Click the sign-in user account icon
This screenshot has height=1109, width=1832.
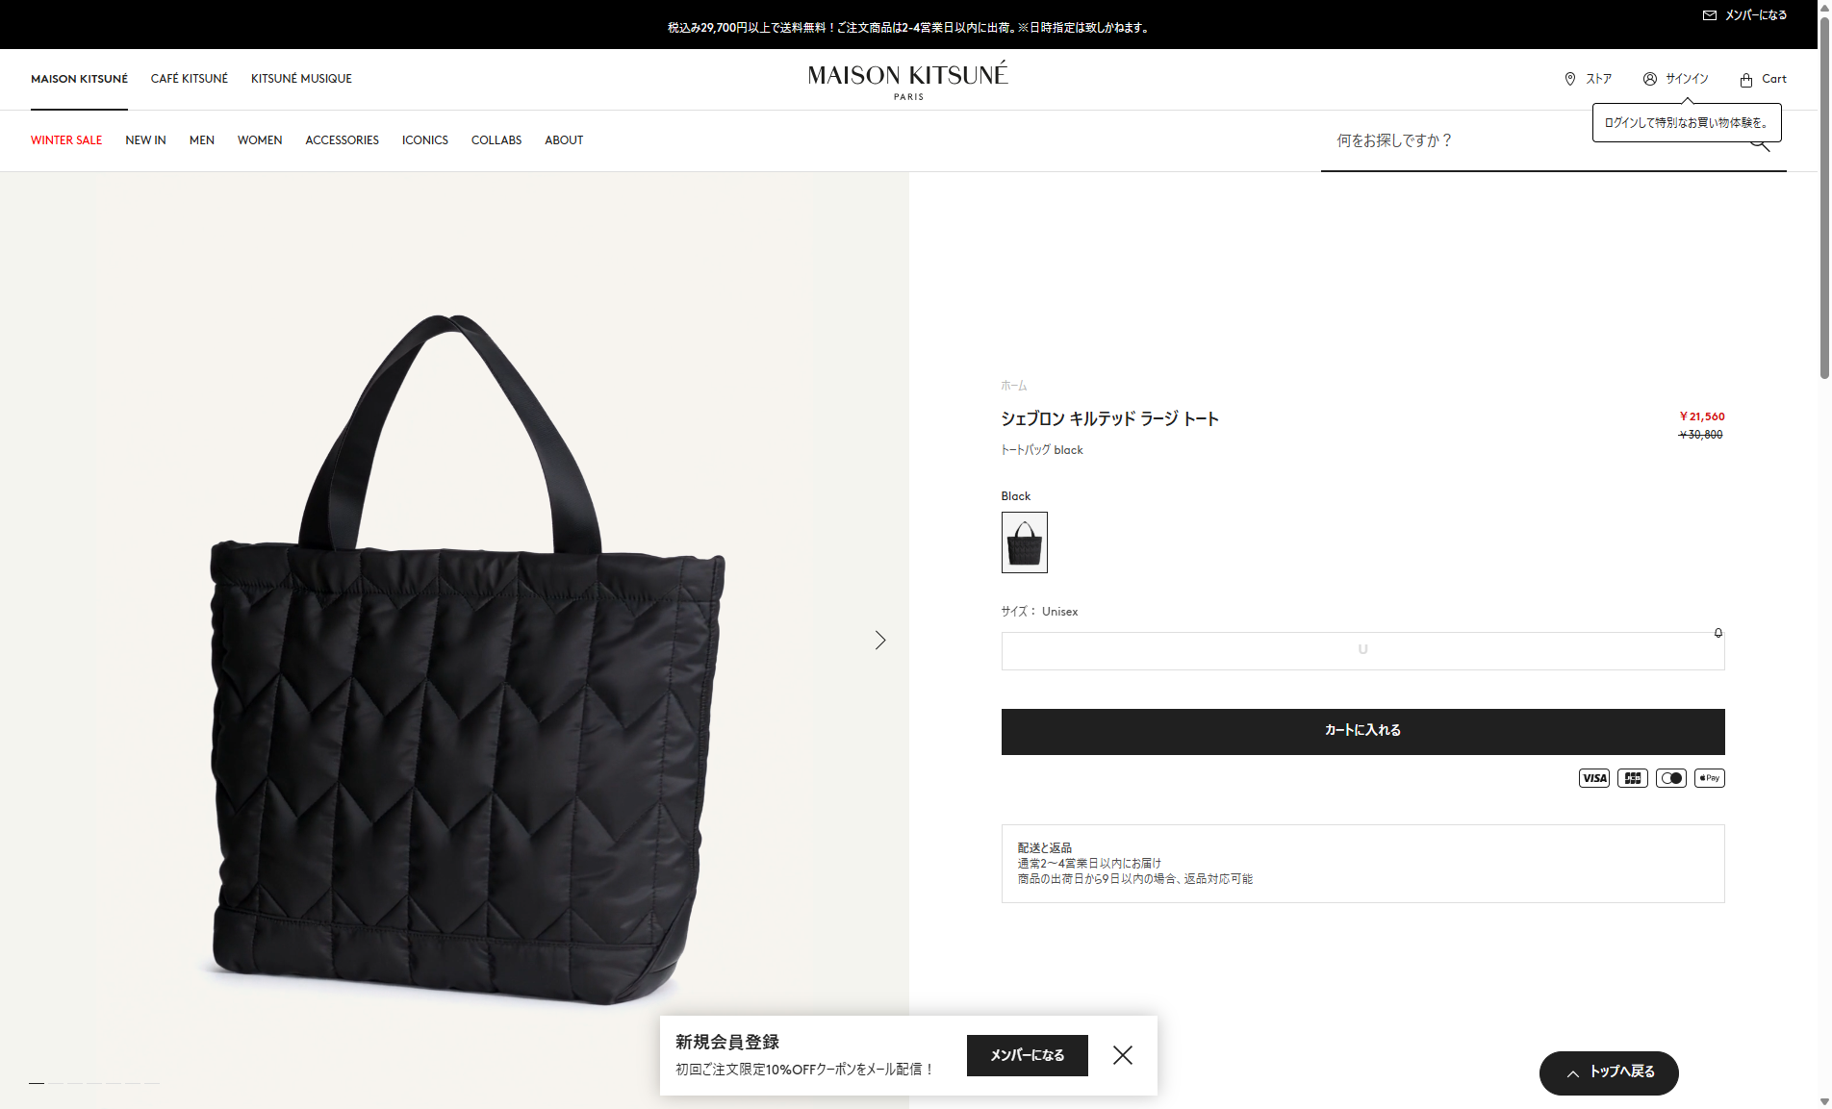pyautogui.click(x=1650, y=79)
